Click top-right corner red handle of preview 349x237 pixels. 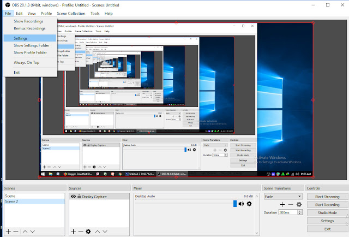[313, 23]
